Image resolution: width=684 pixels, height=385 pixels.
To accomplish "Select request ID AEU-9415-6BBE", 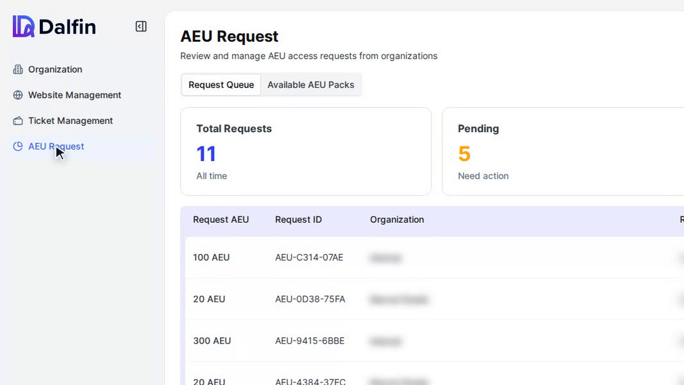I will point(310,341).
